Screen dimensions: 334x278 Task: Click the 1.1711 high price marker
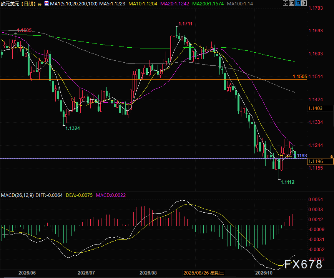(185, 23)
